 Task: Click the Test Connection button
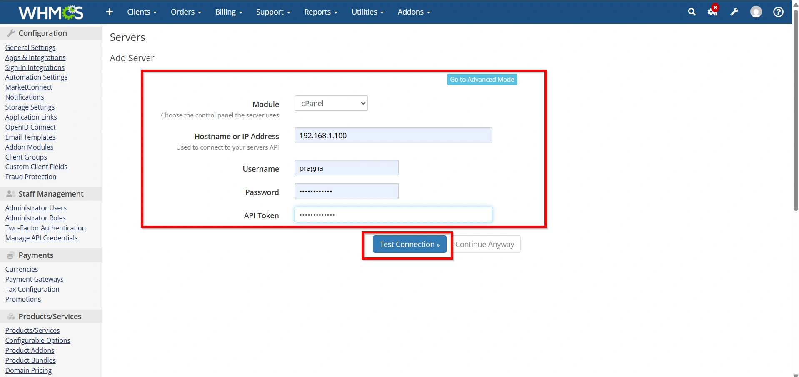(x=409, y=245)
